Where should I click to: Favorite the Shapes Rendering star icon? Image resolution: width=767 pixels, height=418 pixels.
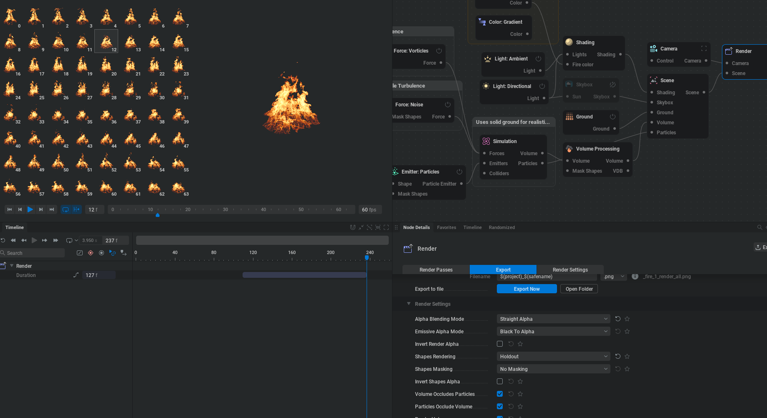[x=627, y=356]
